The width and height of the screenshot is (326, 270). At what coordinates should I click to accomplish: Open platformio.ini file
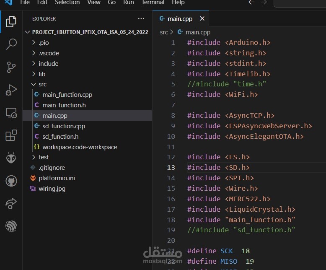[x=87, y=178]
